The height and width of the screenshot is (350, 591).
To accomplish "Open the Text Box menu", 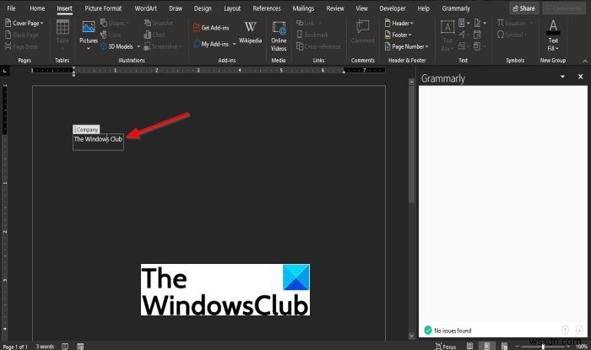I will pos(447,35).
